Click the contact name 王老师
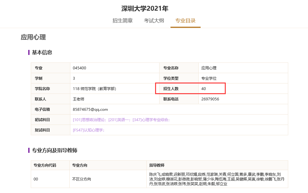Viewport: 308px width, 193px height. (78, 99)
